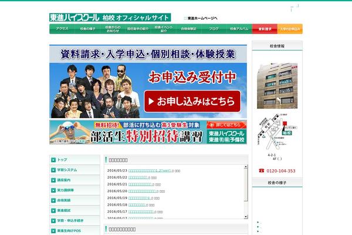Open the 校舎からのお知らせ navigation item
Screen dimensions: 352x235
pyautogui.click(x=113, y=29)
